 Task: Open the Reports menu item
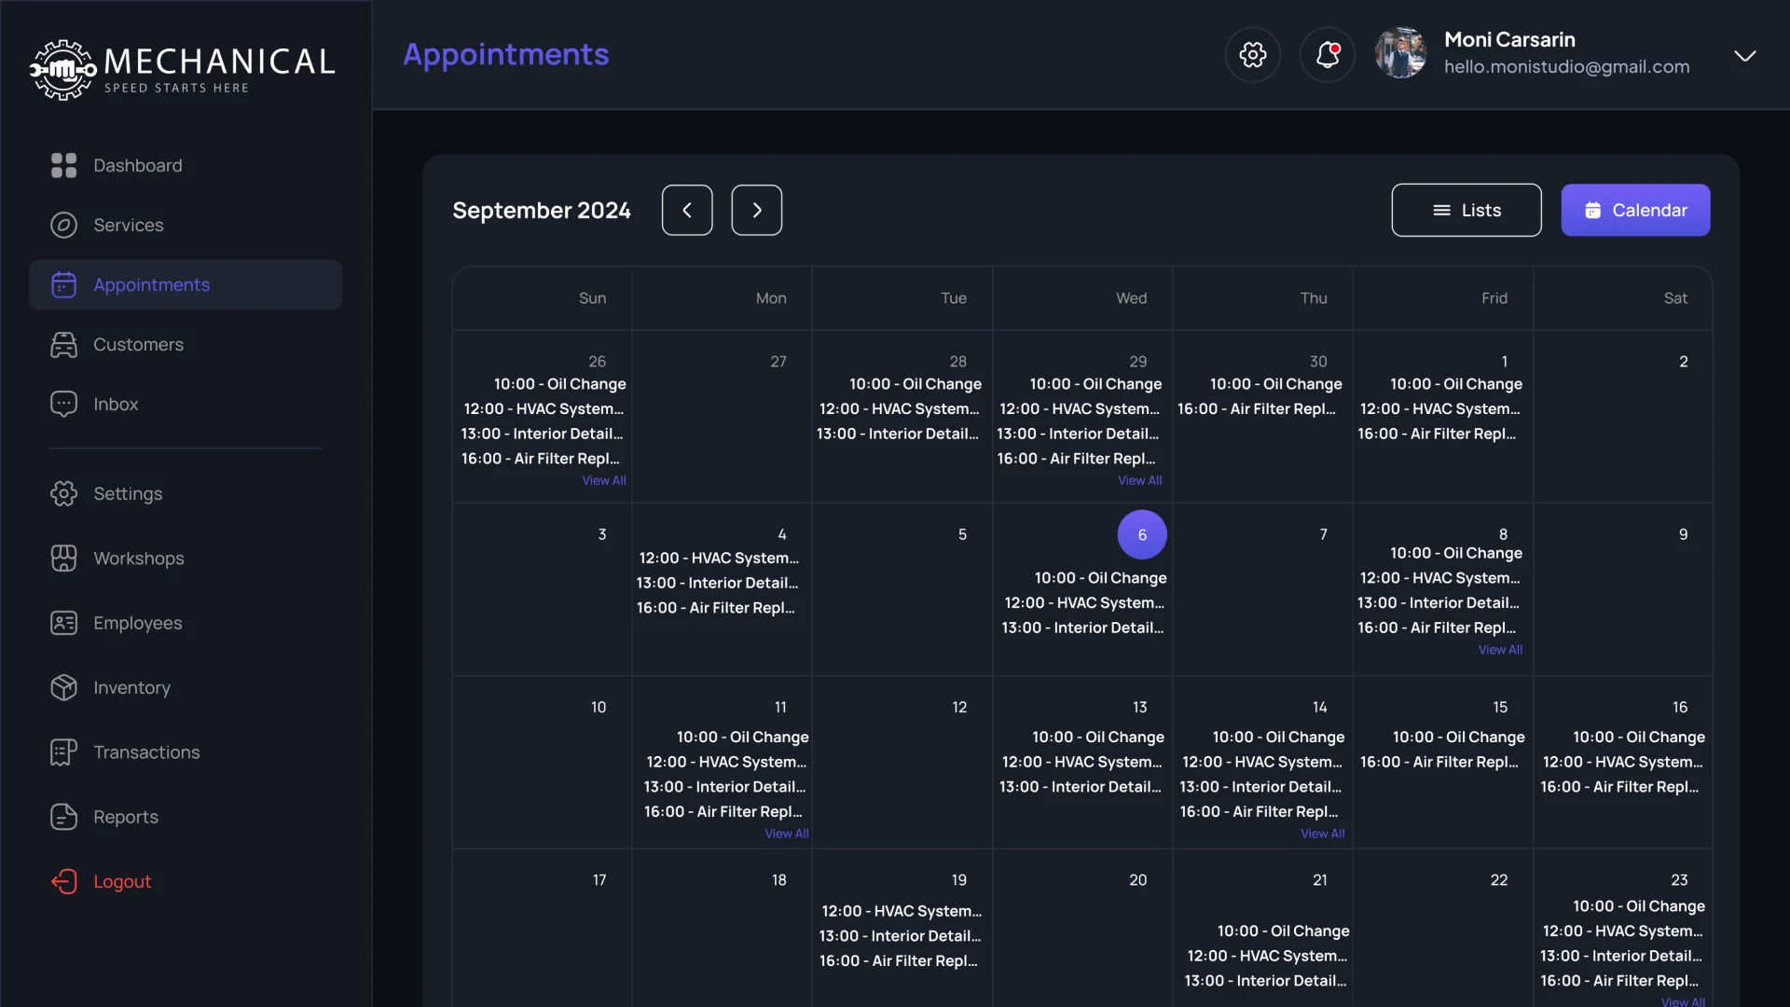click(x=126, y=817)
